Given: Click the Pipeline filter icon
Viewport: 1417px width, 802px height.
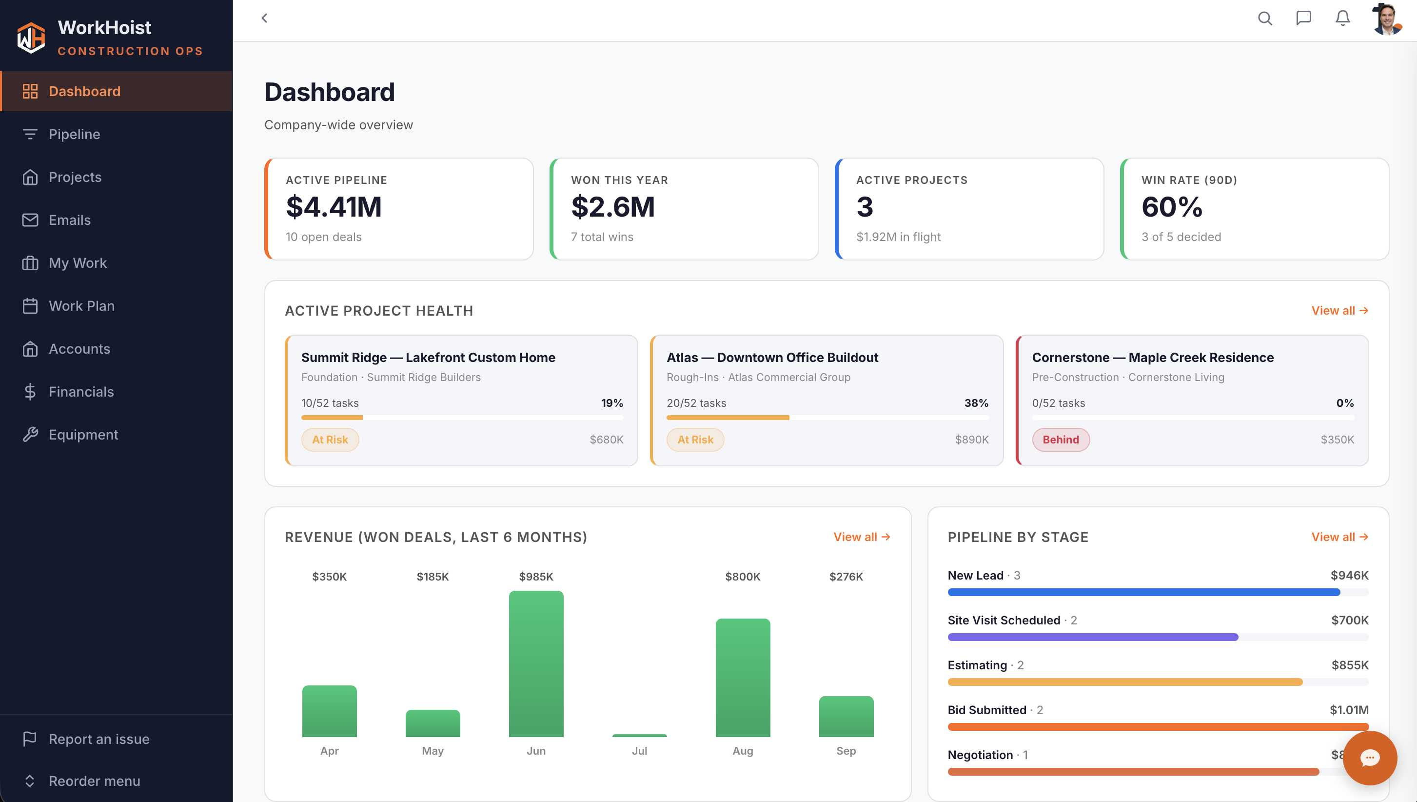Looking at the screenshot, I should coord(30,134).
